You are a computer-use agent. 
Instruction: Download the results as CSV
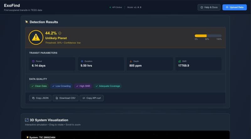coord(66,98)
